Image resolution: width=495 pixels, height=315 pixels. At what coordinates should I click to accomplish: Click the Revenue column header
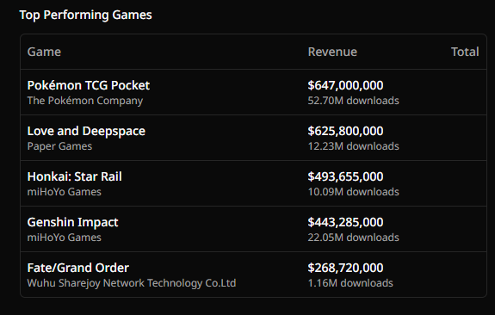332,52
